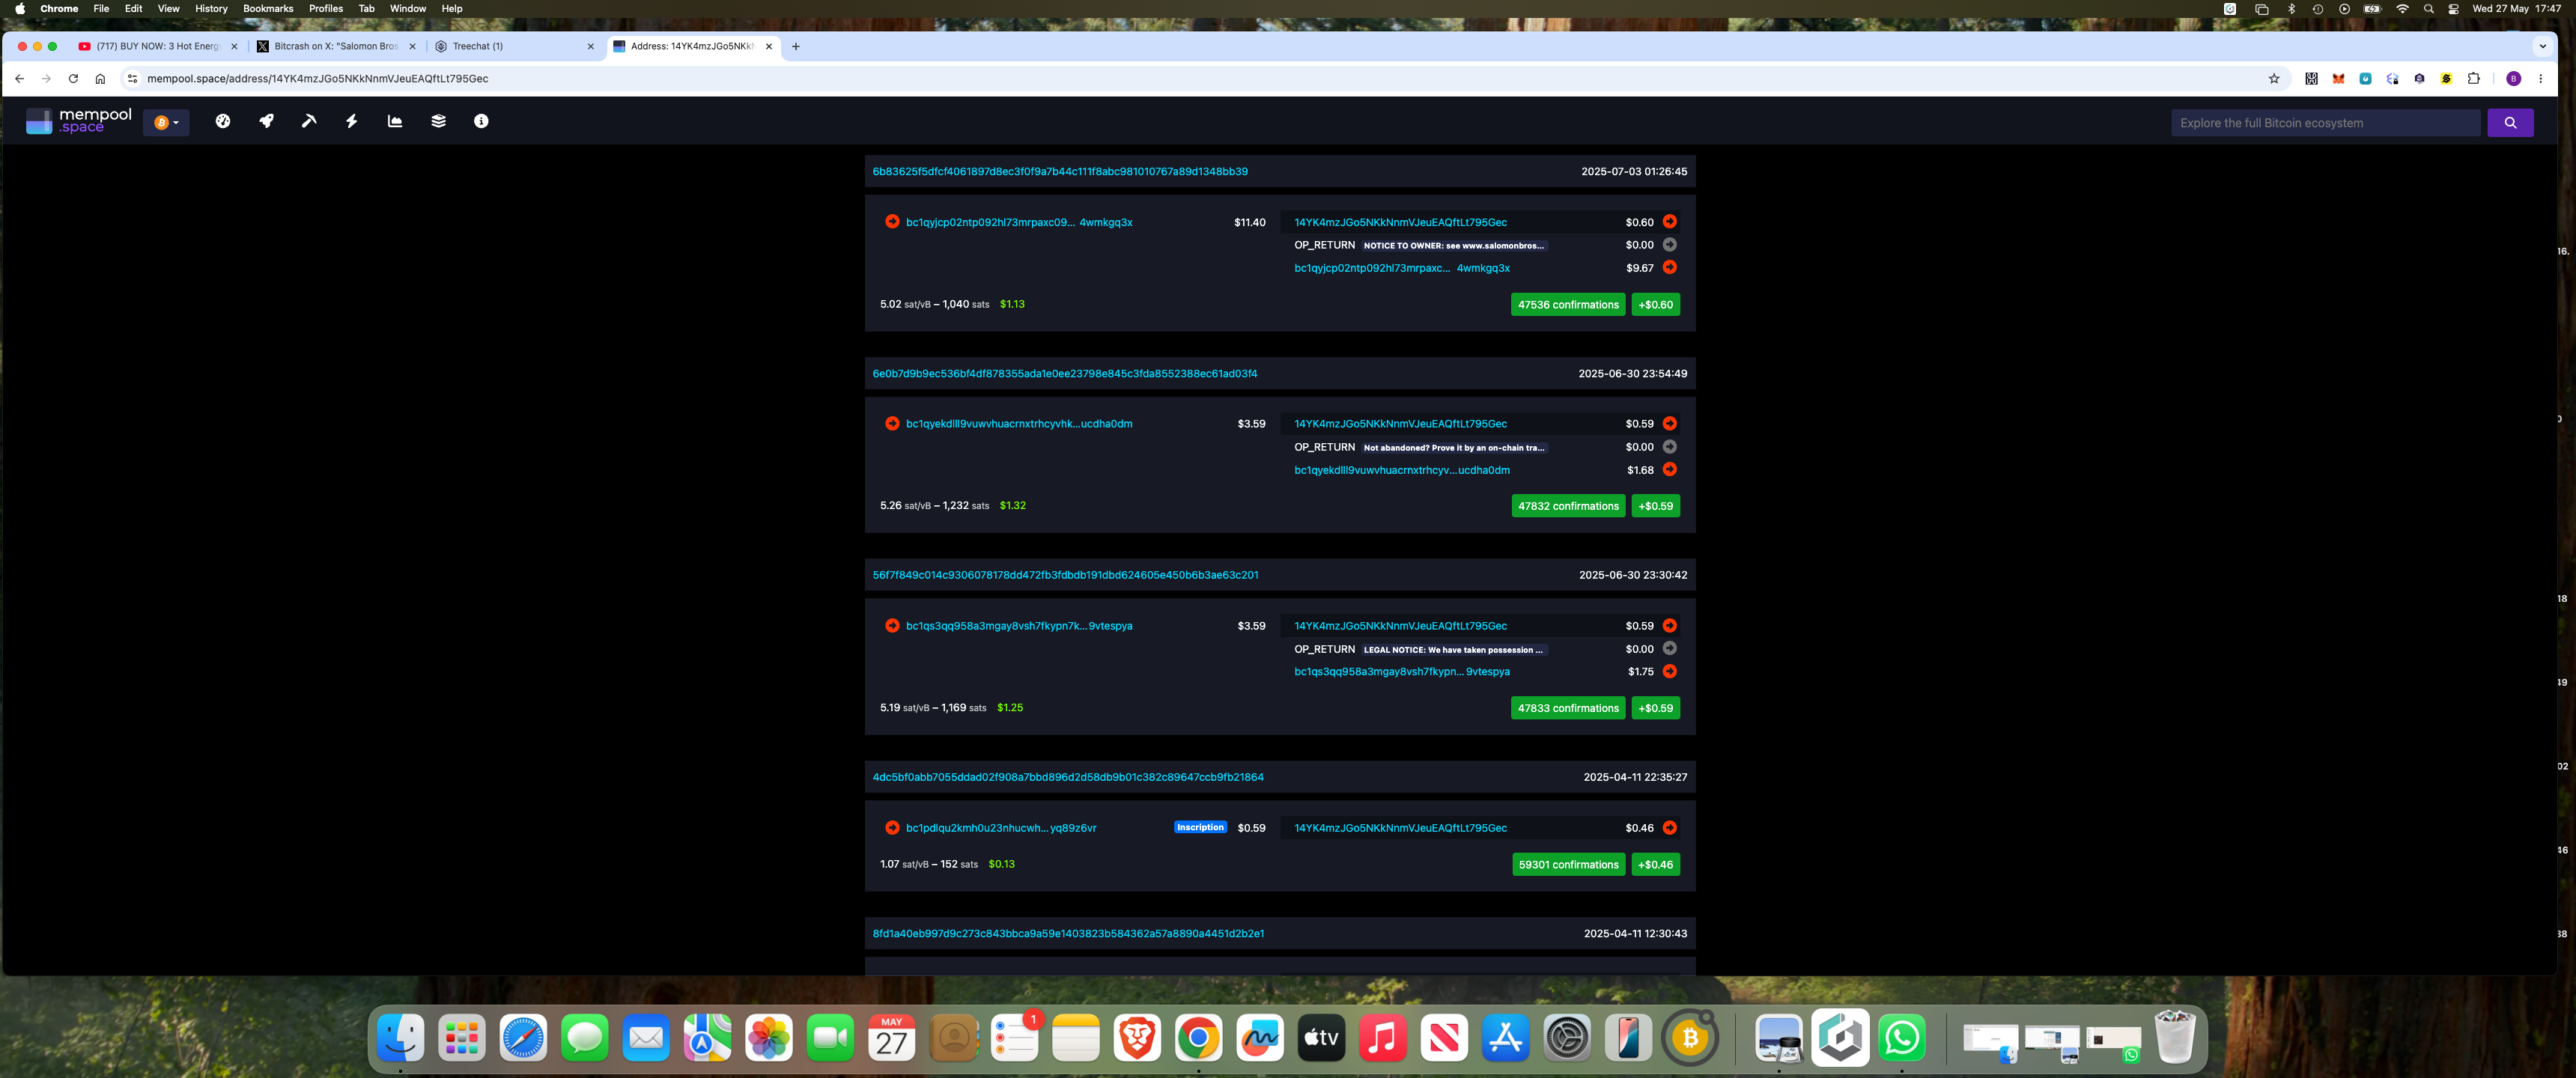Image resolution: width=2576 pixels, height=1078 pixels.
Task: Reload the current page
Action: coord(73,78)
